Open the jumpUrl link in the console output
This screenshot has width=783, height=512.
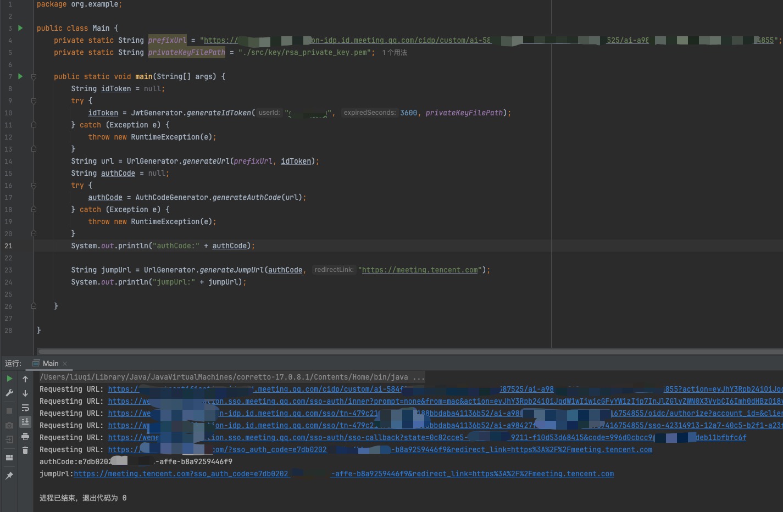(343, 474)
